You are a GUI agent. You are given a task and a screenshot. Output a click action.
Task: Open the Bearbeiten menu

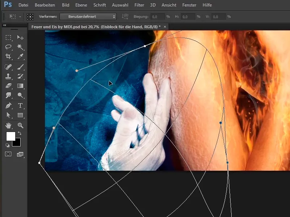coord(45,5)
